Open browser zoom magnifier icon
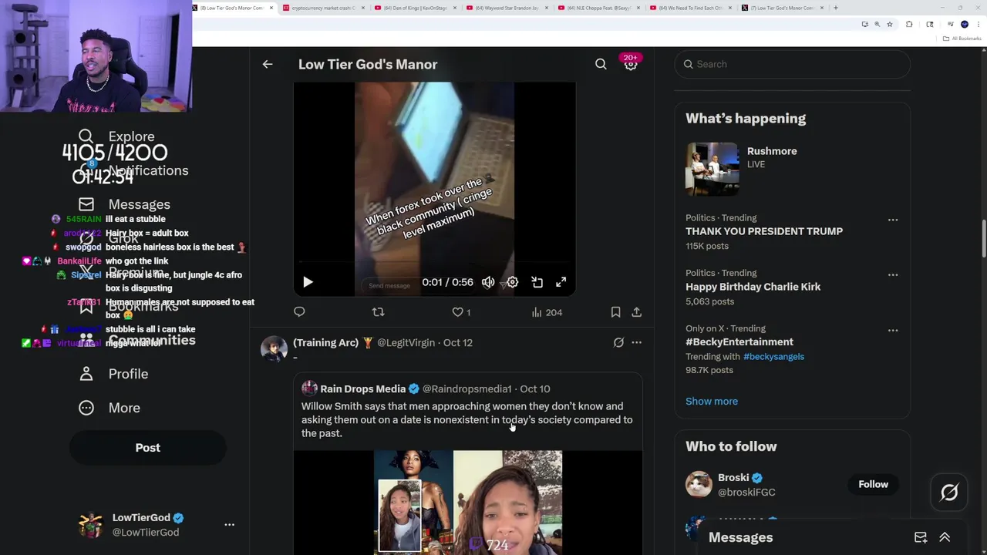This screenshot has width=987, height=555. pyautogui.click(x=877, y=24)
